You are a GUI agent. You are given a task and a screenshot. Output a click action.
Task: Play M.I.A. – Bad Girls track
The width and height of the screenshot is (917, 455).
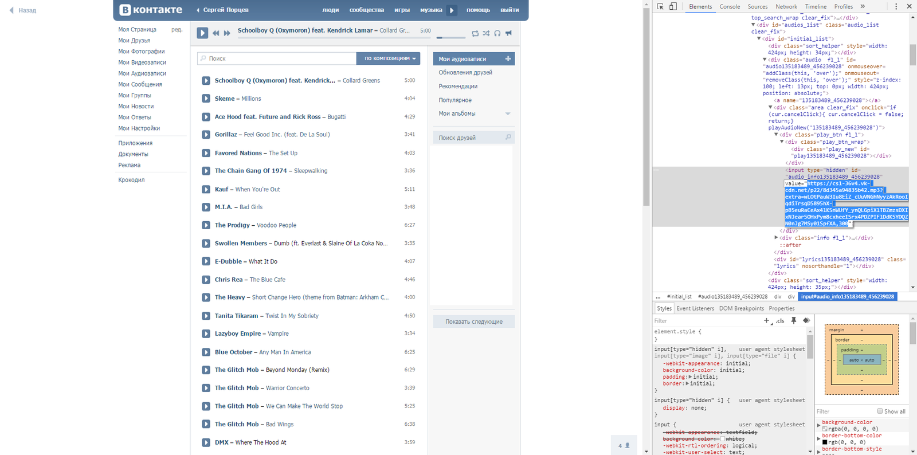[206, 207]
